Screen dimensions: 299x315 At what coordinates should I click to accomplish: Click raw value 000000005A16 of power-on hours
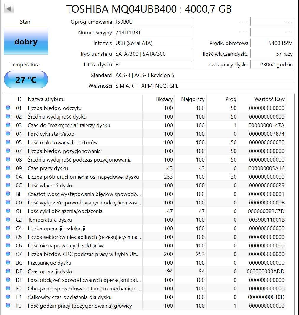266,168
